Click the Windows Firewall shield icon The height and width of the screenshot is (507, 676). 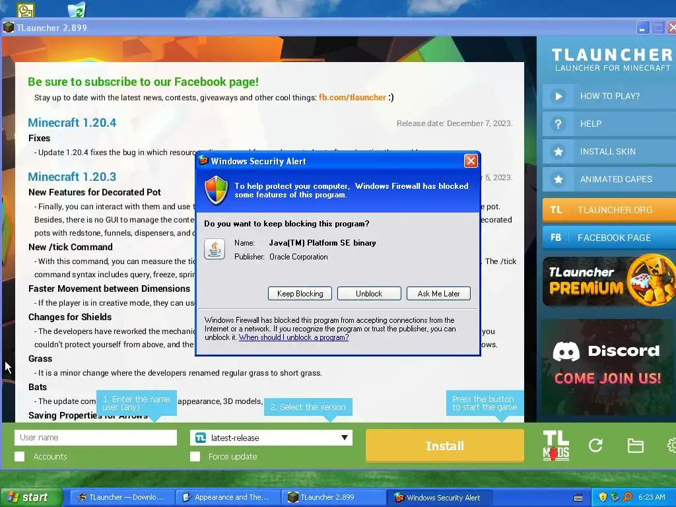pos(216,190)
